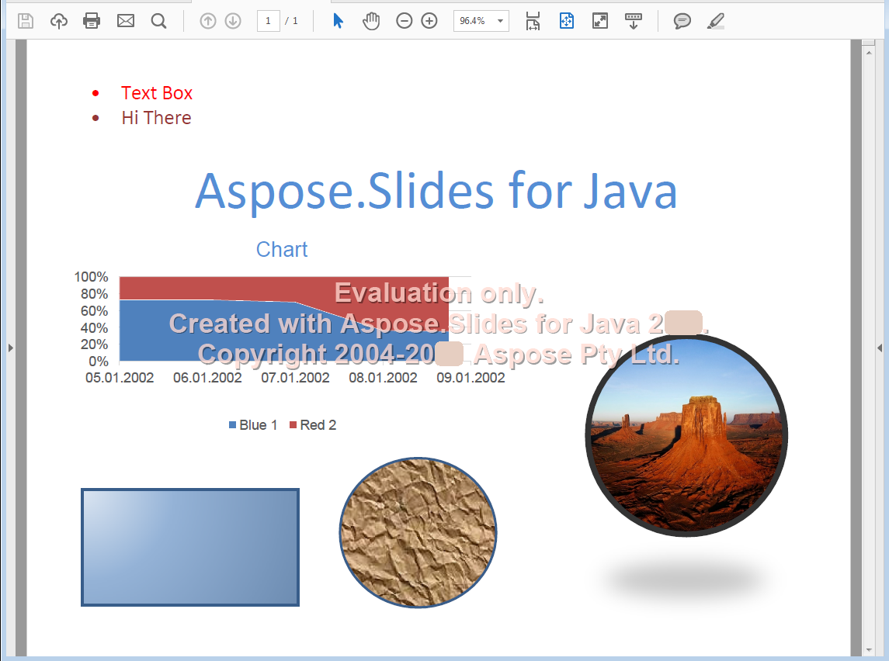
Task: Click the 07.01.2002 axis label
Action: [295, 378]
